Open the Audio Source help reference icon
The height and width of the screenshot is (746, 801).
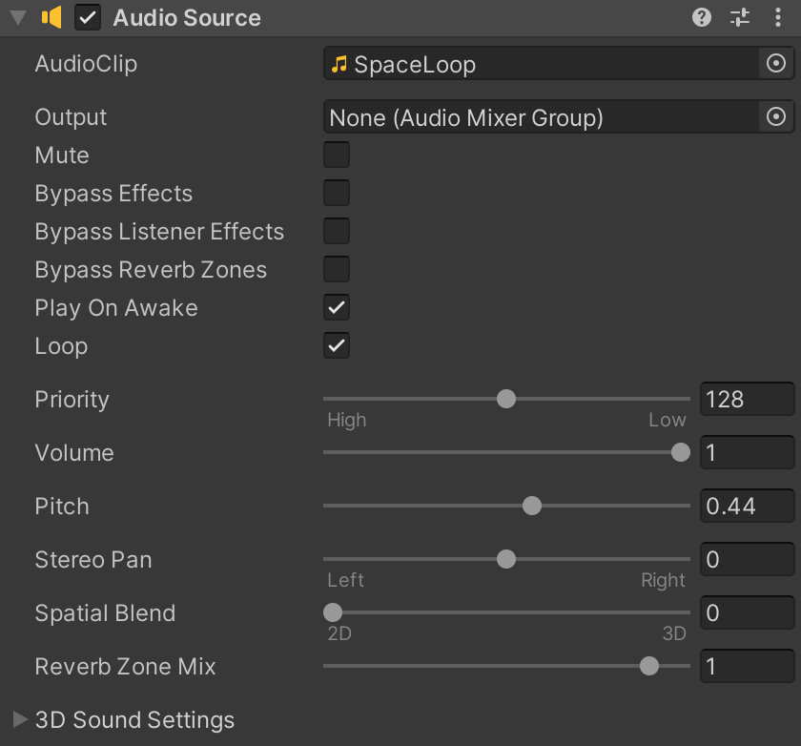click(702, 17)
